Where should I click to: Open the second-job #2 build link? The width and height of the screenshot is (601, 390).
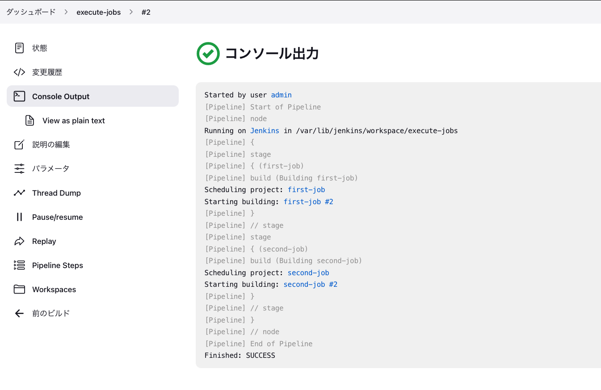311,284
